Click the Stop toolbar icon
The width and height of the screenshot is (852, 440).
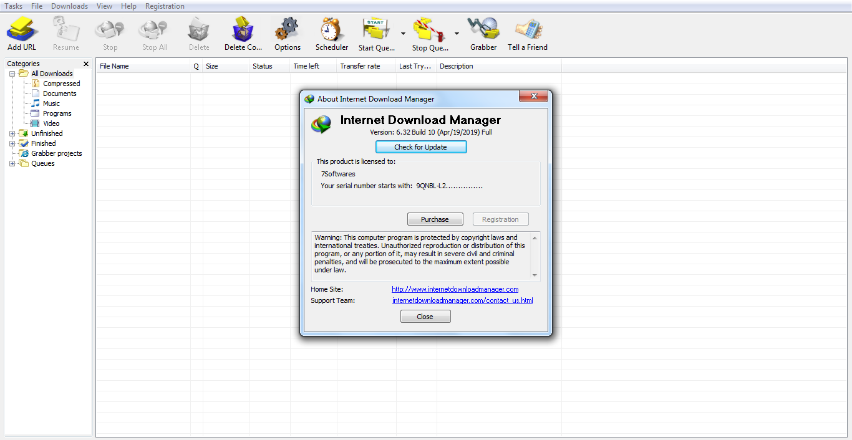point(110,29)
